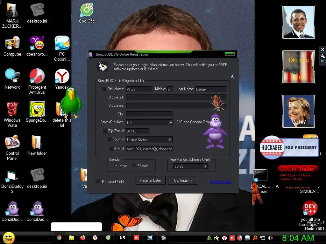This screenshot has width=326, height=244.
Task: Select the Network desktop icon
Action: 12,79
